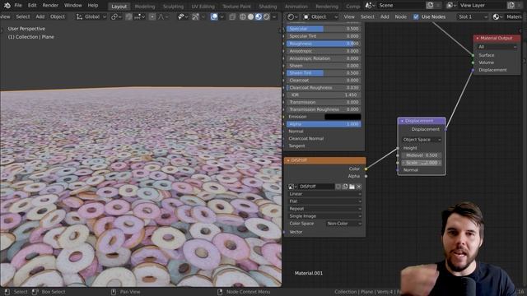Adjust the Specular slider
Image resolution: width=527 pixels, height=296 pixels.
(324, 29)
